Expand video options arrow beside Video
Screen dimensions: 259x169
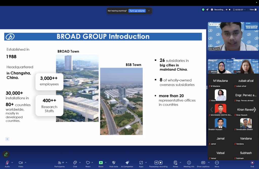coord(26,162)
